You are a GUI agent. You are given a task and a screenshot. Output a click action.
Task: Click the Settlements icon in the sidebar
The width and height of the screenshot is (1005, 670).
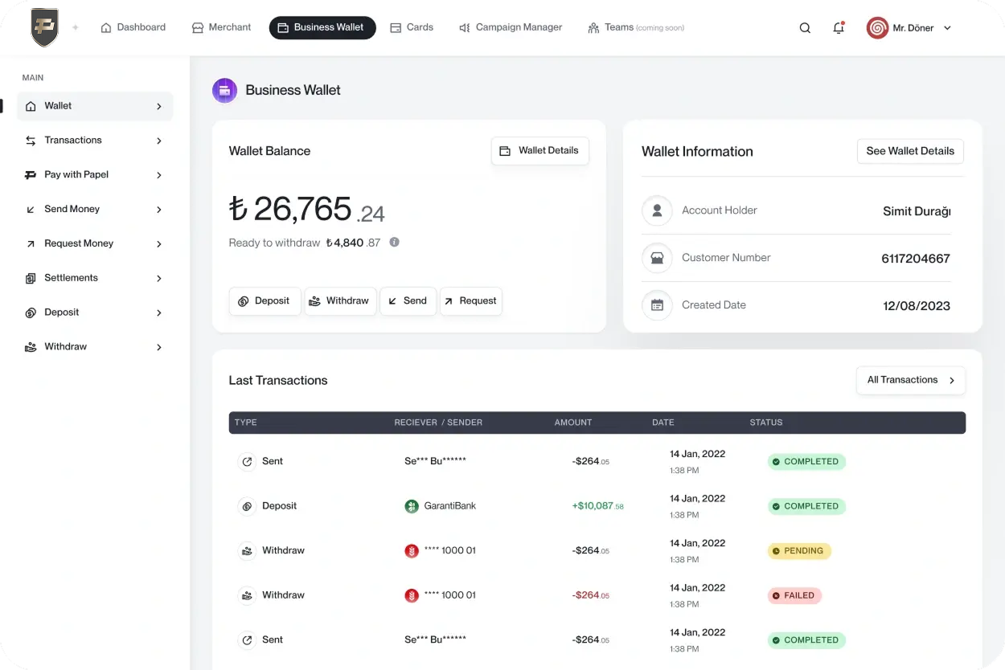[x=31, y=277]
